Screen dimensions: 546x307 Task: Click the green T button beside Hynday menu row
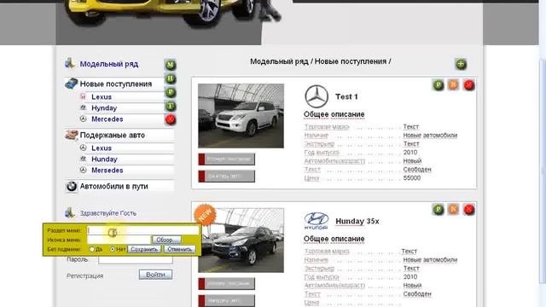170,106
